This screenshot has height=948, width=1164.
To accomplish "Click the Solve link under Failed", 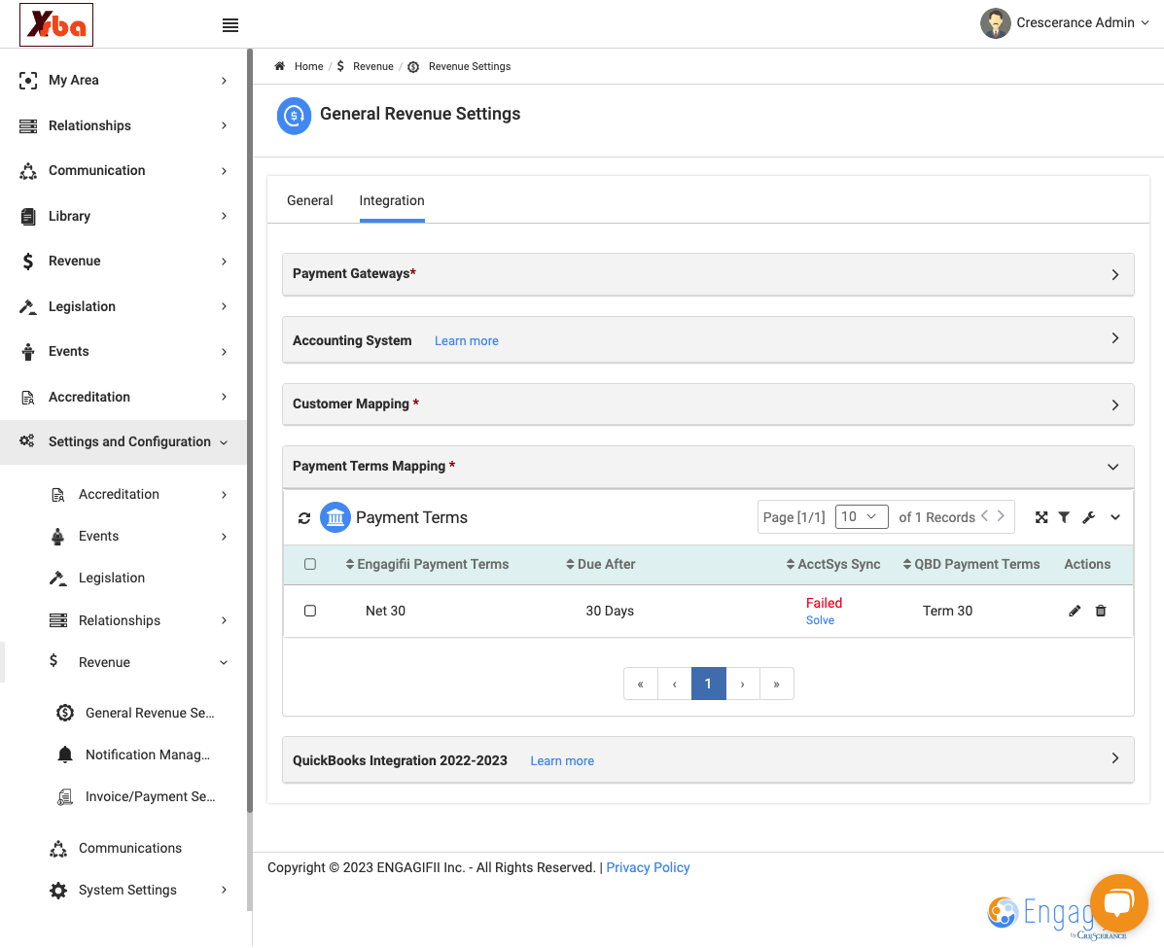I will coord(821,620).
